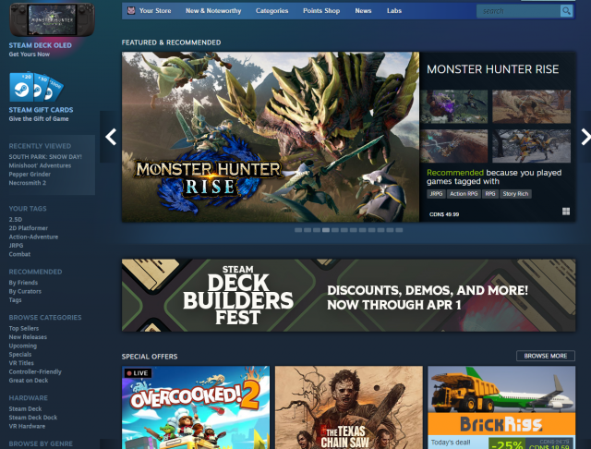
Task: Select the JRPG tag on Monster Hunter Rise
Action: click(436, 194)
